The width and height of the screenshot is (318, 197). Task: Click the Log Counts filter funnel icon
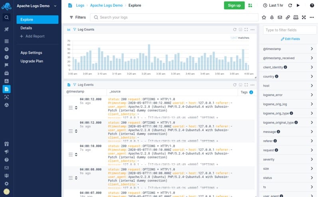point(75,29)
